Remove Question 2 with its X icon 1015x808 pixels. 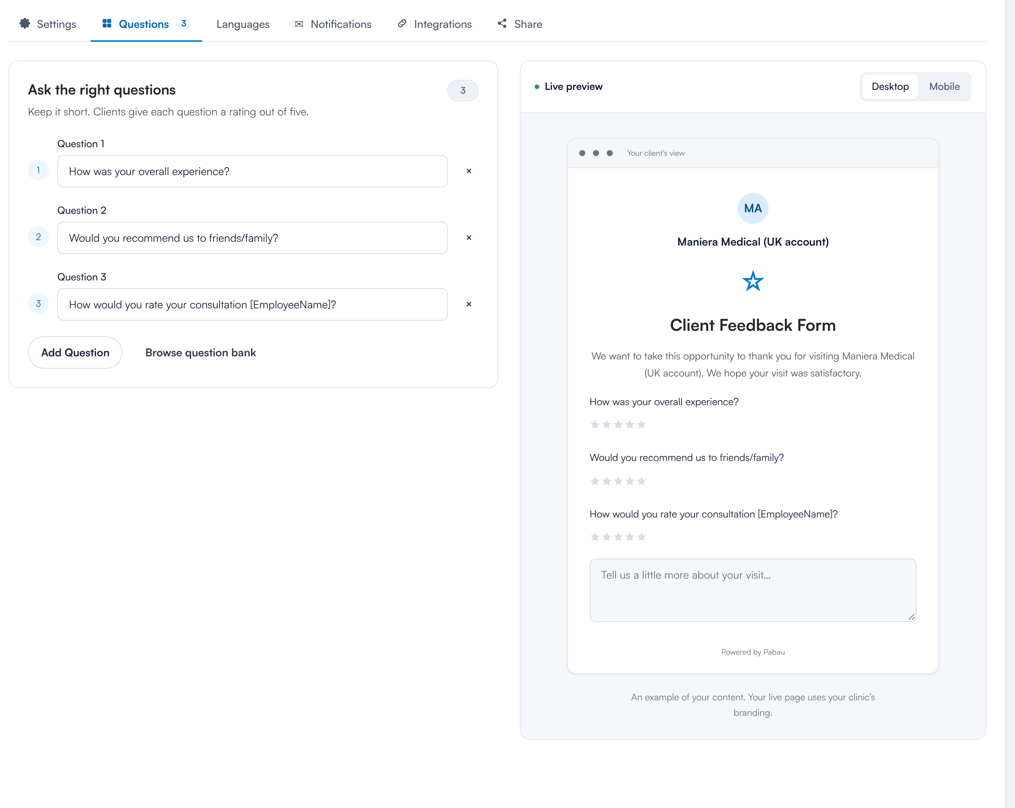tap(469, 238)
